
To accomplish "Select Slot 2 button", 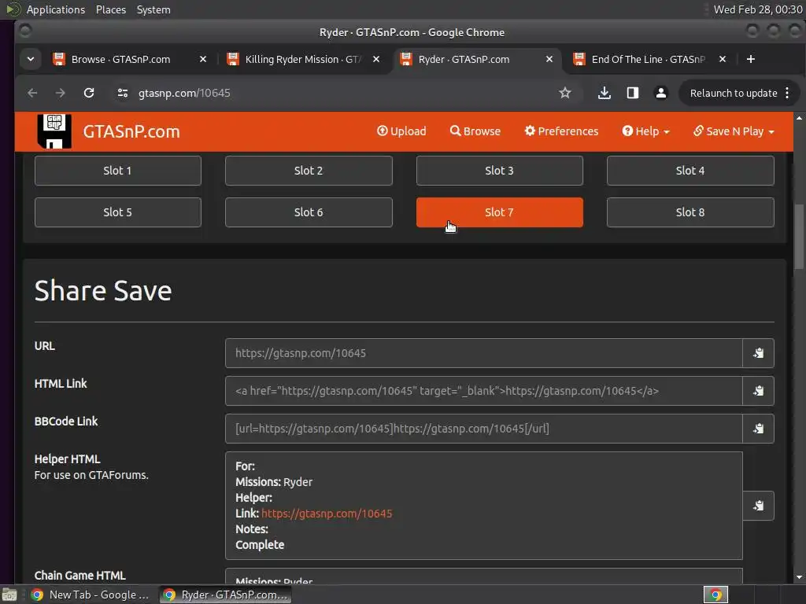I will (x=309, y=171).
